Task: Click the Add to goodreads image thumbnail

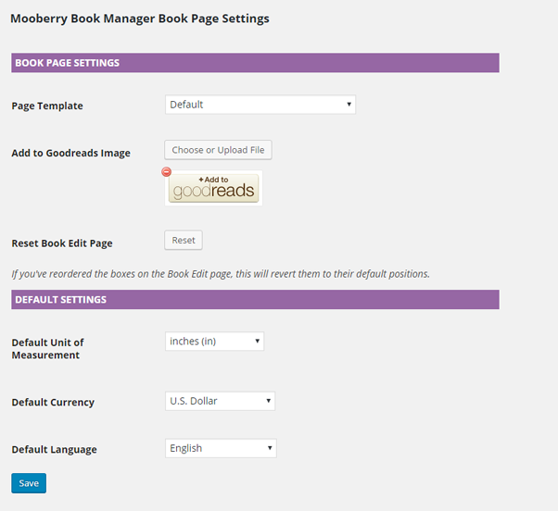Action: coord(213,188)
